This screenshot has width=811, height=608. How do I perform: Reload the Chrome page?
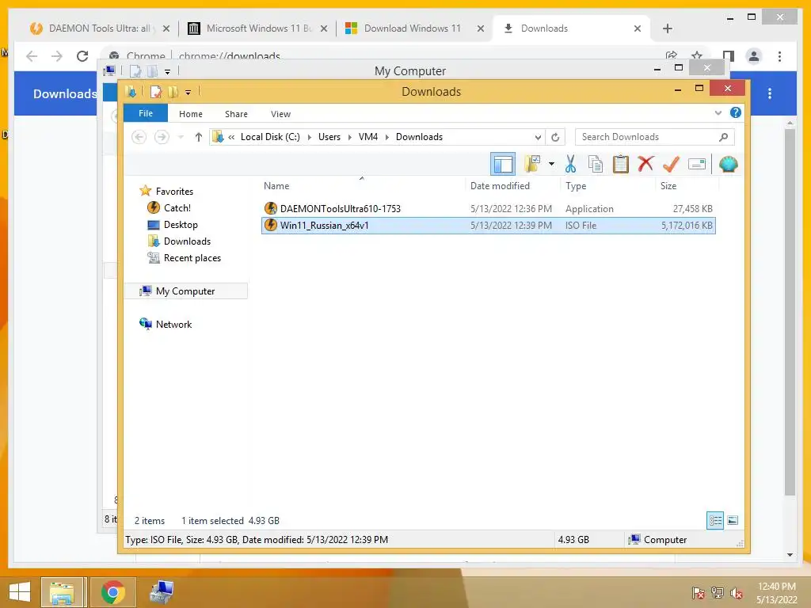82,56
